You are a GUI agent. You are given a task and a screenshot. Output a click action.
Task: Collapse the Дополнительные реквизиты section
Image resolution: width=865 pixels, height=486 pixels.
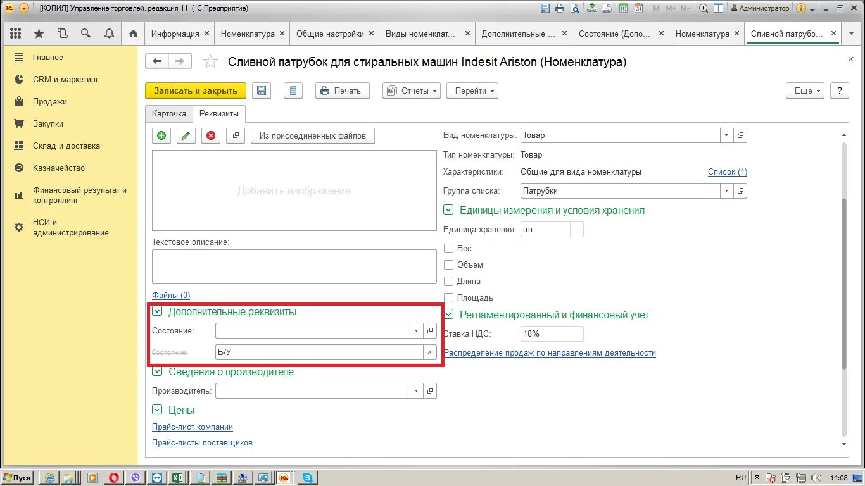(157, 311)
